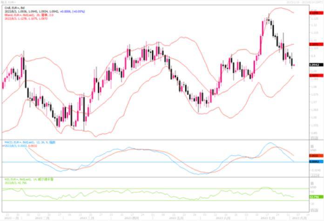Click the chart title at top left corner

pyautogui.click(x=8, y=2)
